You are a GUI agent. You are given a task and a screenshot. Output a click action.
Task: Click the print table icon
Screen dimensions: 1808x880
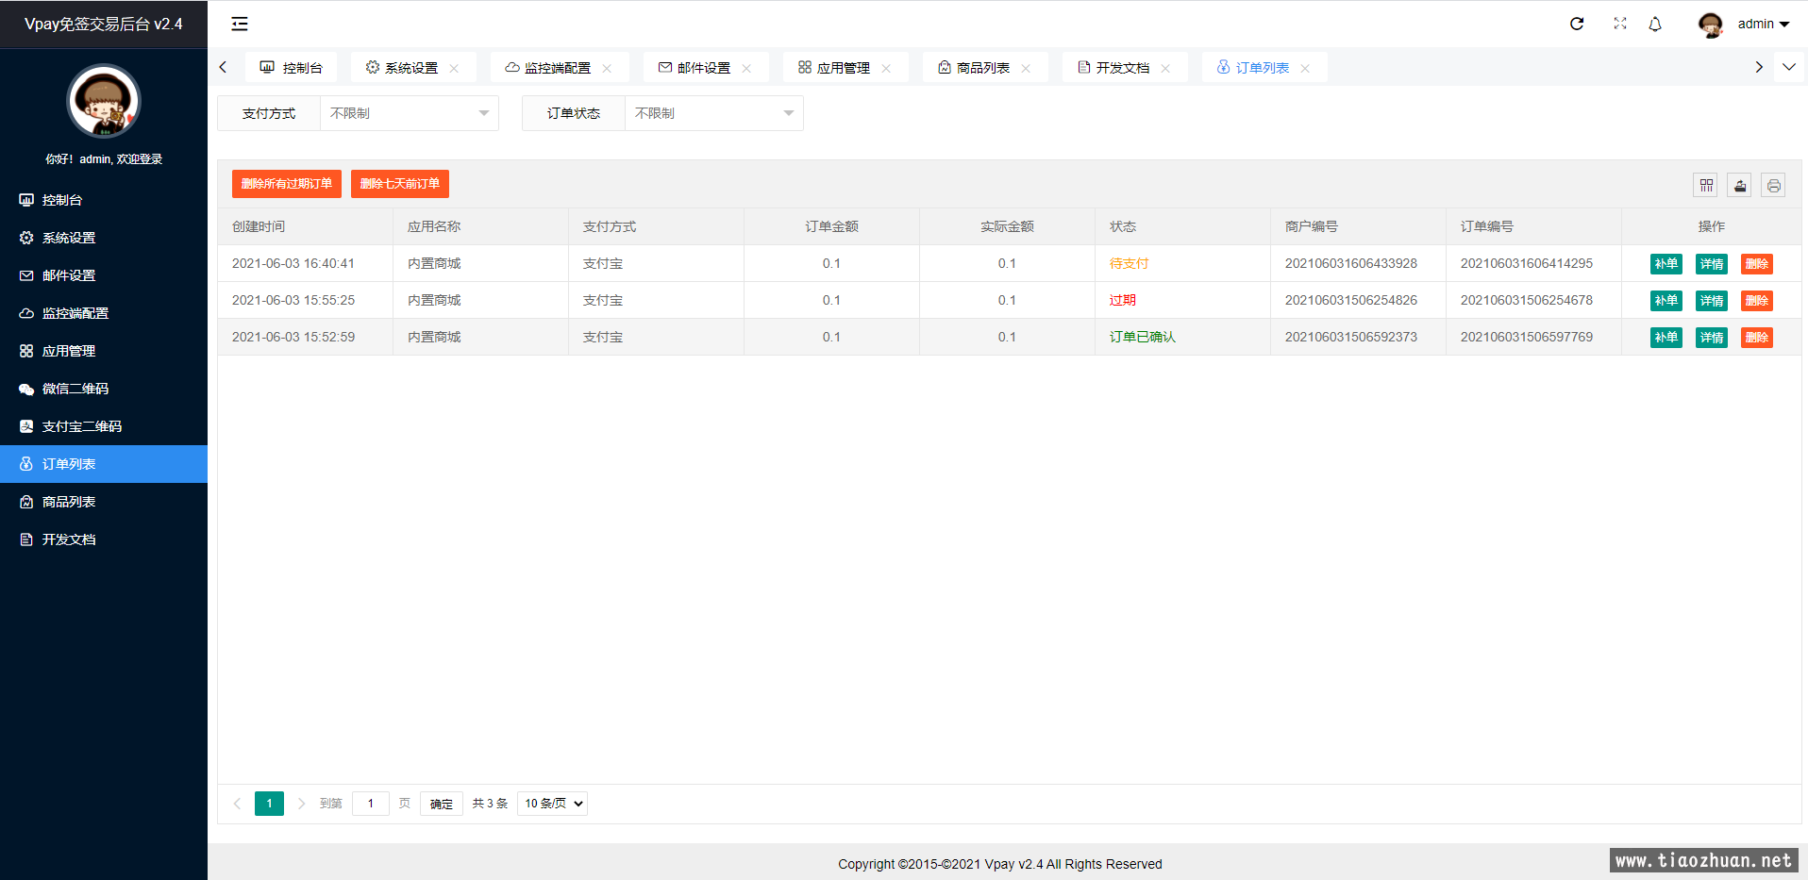click(x=1774, y=186)
